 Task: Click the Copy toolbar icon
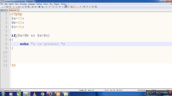pos(26,7)
